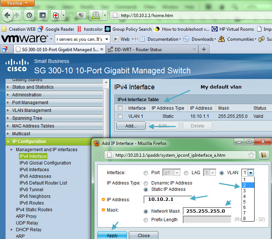The image size is (272, 239).
Task: Click sidebar scrollbar up arrow
Action: tap(106, 82)
